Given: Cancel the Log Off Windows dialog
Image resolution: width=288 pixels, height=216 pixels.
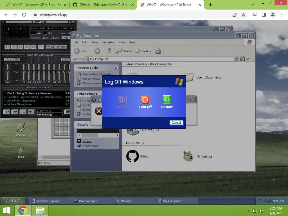Looking at the screenshot, I should 176,123.
